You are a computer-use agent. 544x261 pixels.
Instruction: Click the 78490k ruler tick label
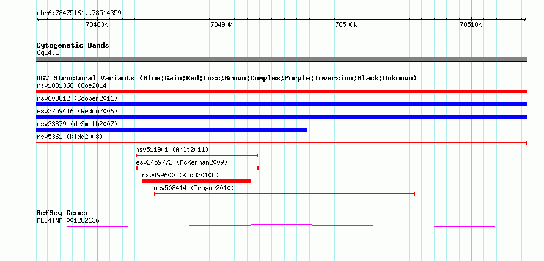pos(221,24)
